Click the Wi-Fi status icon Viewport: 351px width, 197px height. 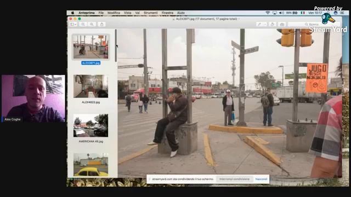[x=268, y=13]
